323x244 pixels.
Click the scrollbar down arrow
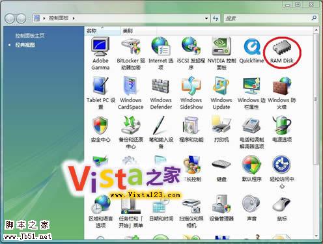click(x=316, y=236)
